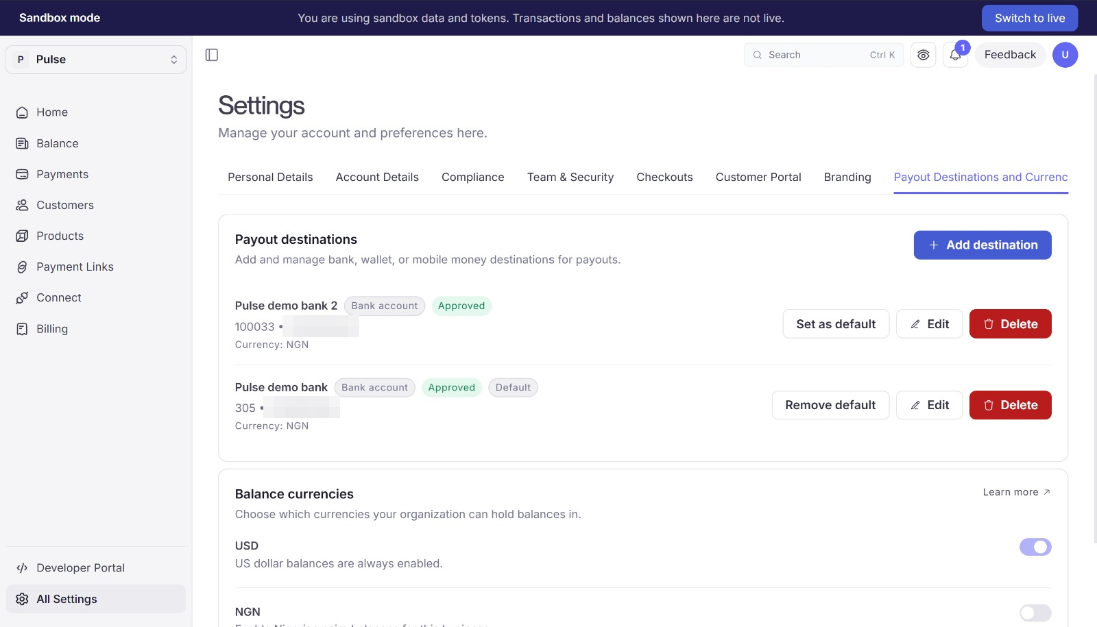Edit the default Pulse demo bank
This screenshot has height=627, width=1097.
pos(930,405)
